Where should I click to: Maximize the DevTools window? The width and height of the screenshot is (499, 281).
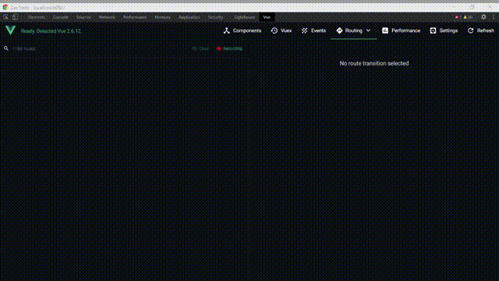click(x=472, y=7)
